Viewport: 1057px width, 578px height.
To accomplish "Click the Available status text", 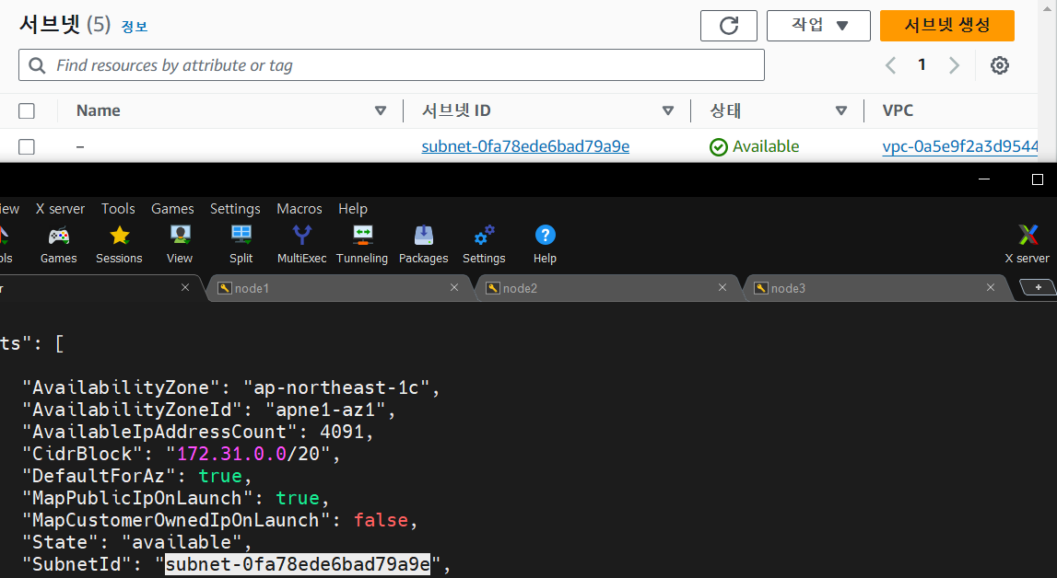I will (766, 146).
